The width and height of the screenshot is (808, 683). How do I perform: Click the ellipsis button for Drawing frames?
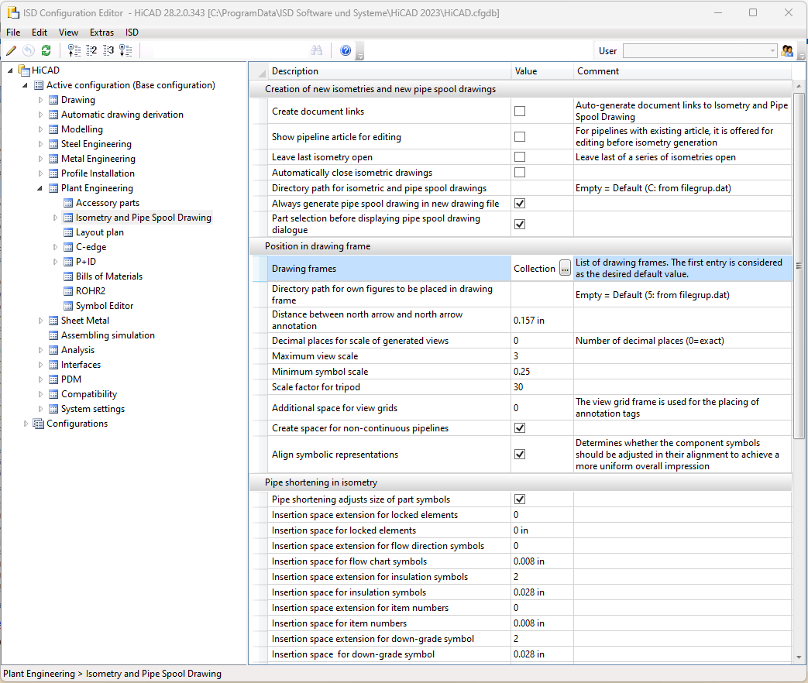(x=565, y=269)
